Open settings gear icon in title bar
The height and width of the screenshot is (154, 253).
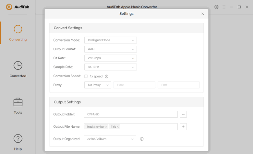click(216, 7)
